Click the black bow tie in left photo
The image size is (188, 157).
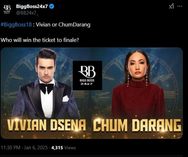coord(47,88)
